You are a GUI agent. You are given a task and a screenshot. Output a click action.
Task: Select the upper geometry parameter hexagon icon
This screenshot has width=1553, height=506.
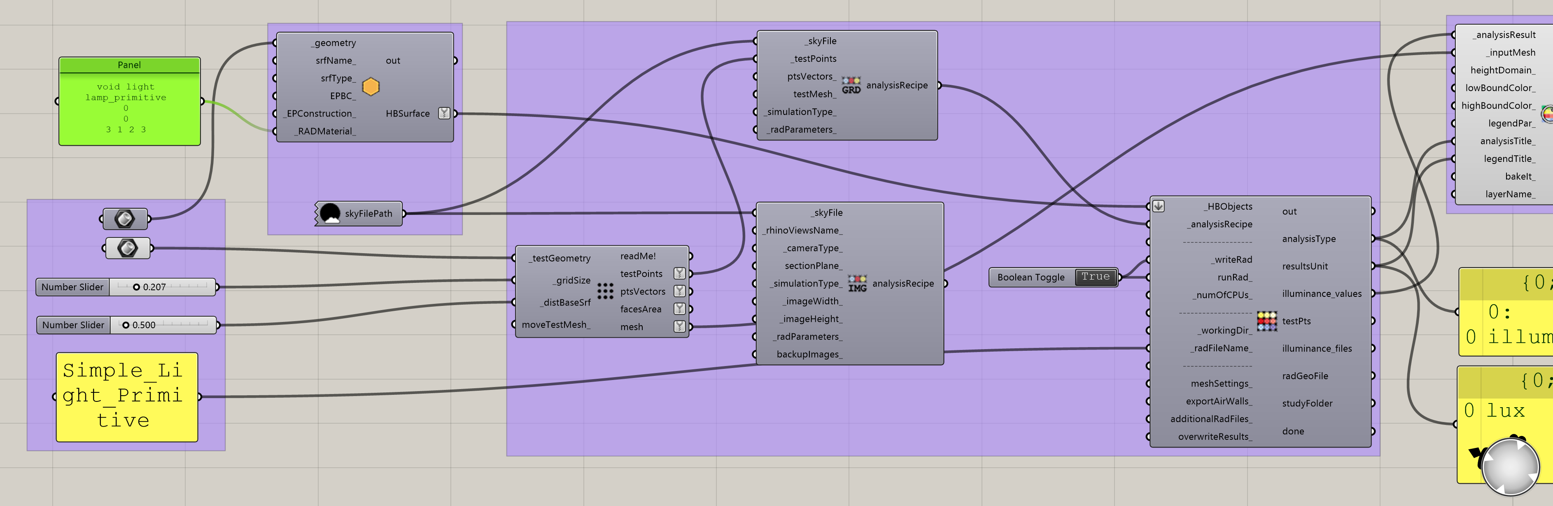point(125,218)
